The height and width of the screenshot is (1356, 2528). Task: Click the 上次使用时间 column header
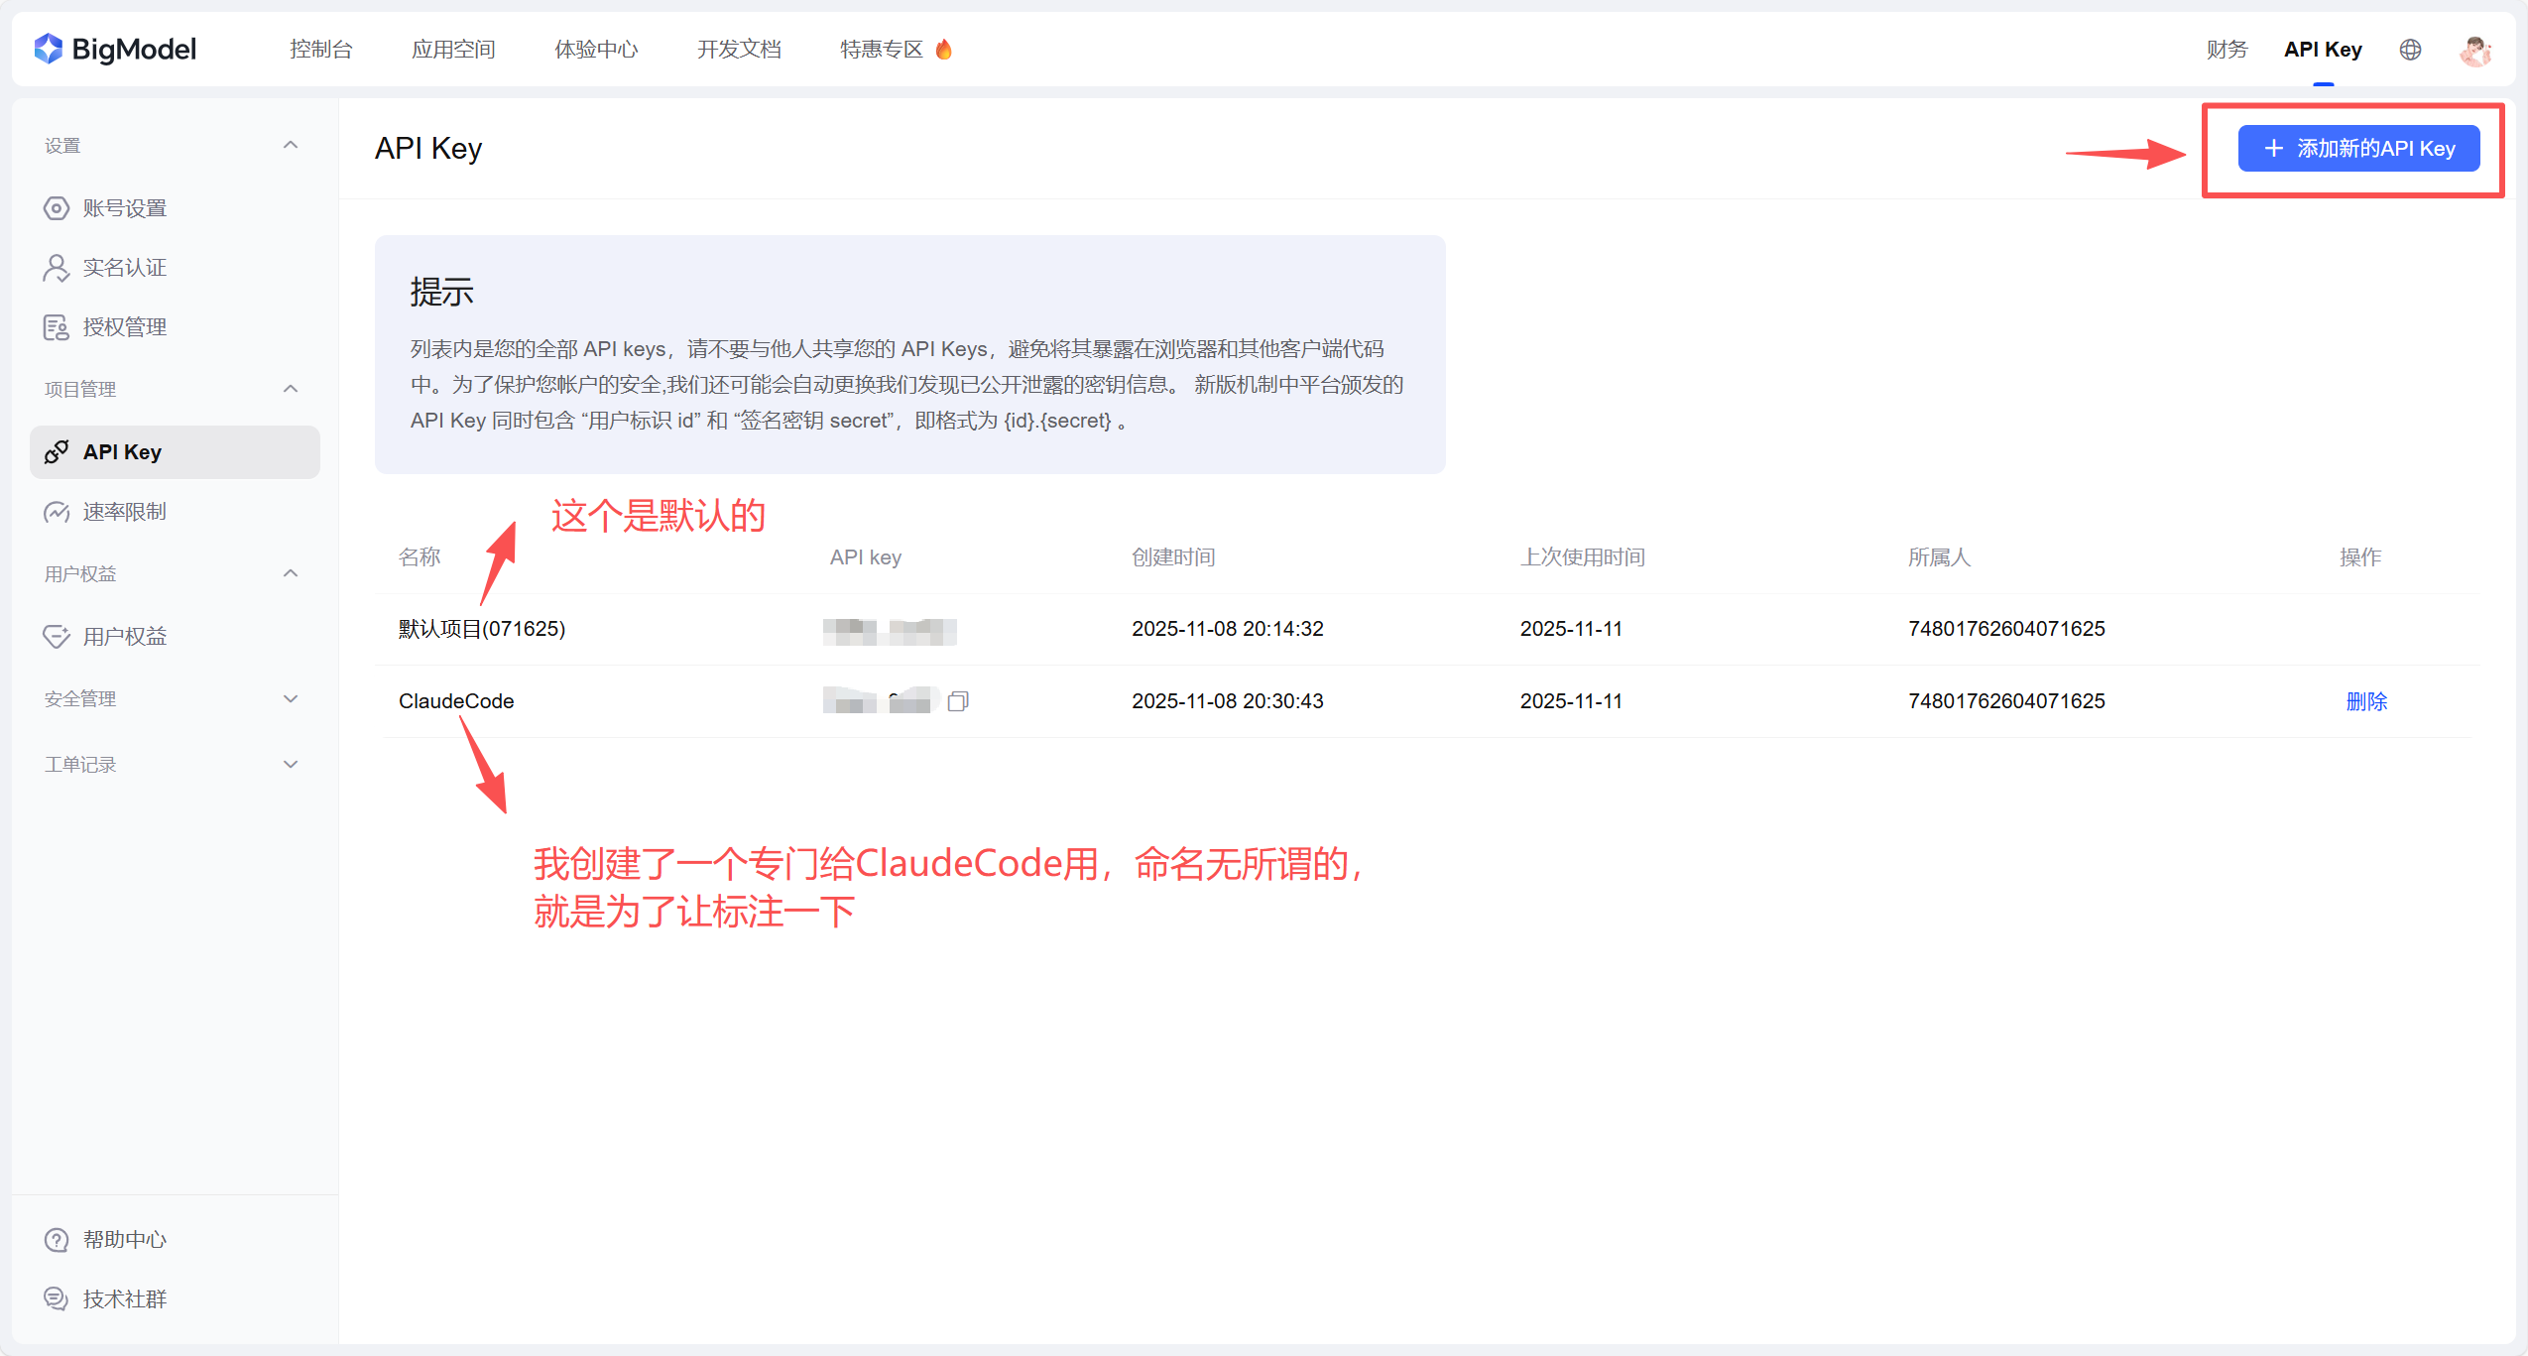[x=1583, y=557]
